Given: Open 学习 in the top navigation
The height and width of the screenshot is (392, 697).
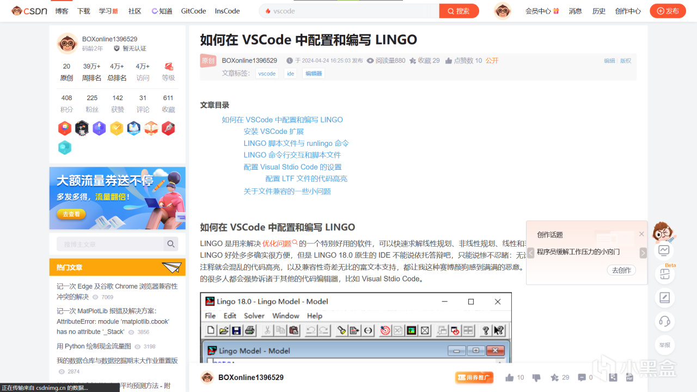Looking at the screenshot, I should [x=108, y=11].
